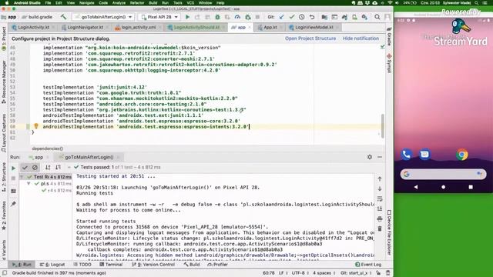The image size is (493, 277).
Task: Rerun tests with green play in Run panel
Action: coord(14,168)
